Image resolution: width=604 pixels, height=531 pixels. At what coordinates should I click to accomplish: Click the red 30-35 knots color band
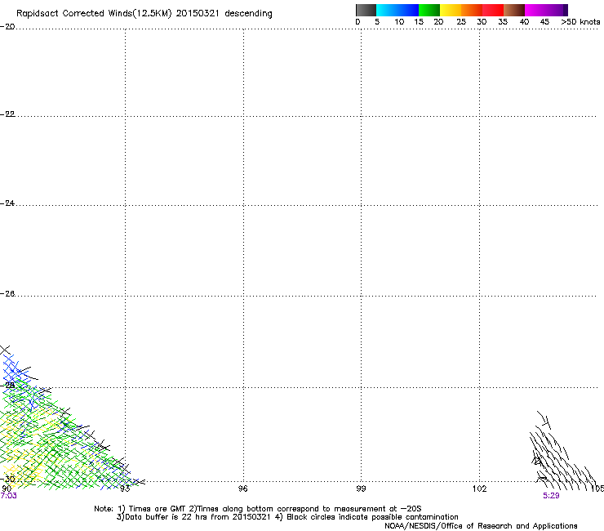493,10
